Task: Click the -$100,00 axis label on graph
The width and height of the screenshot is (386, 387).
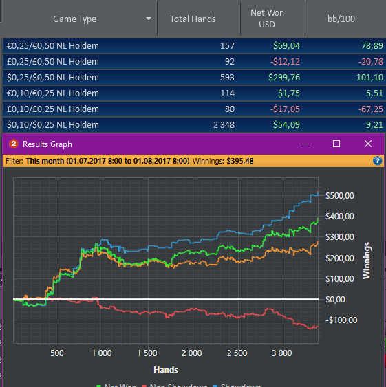Action: (341, 320)
